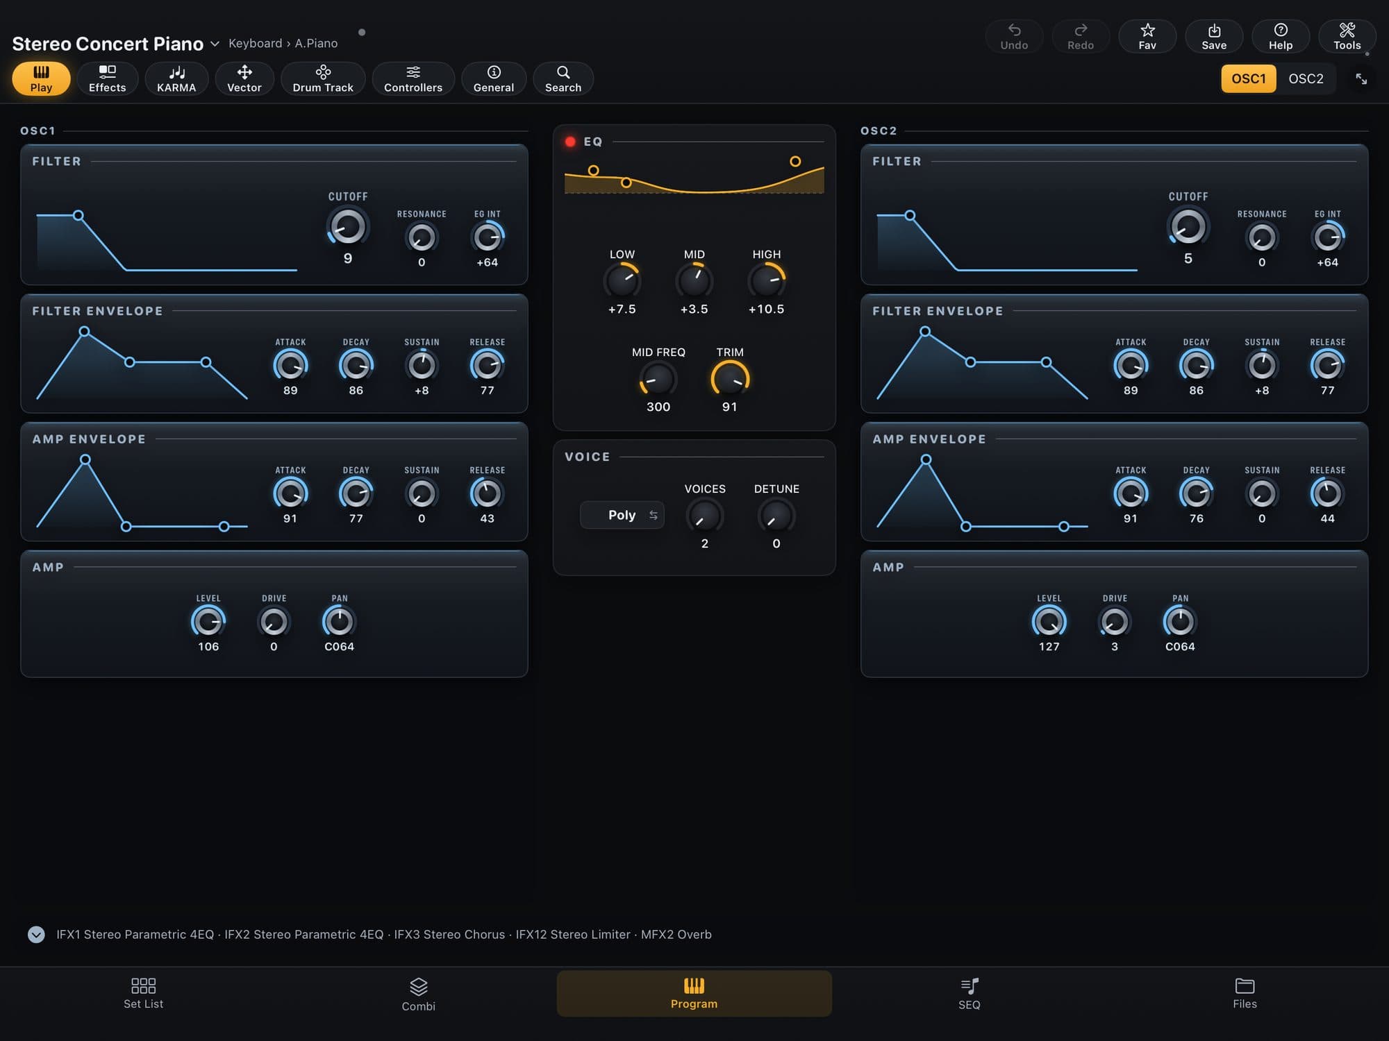
Task: Click the Voice Detune knob
Action: coord(776,516)
